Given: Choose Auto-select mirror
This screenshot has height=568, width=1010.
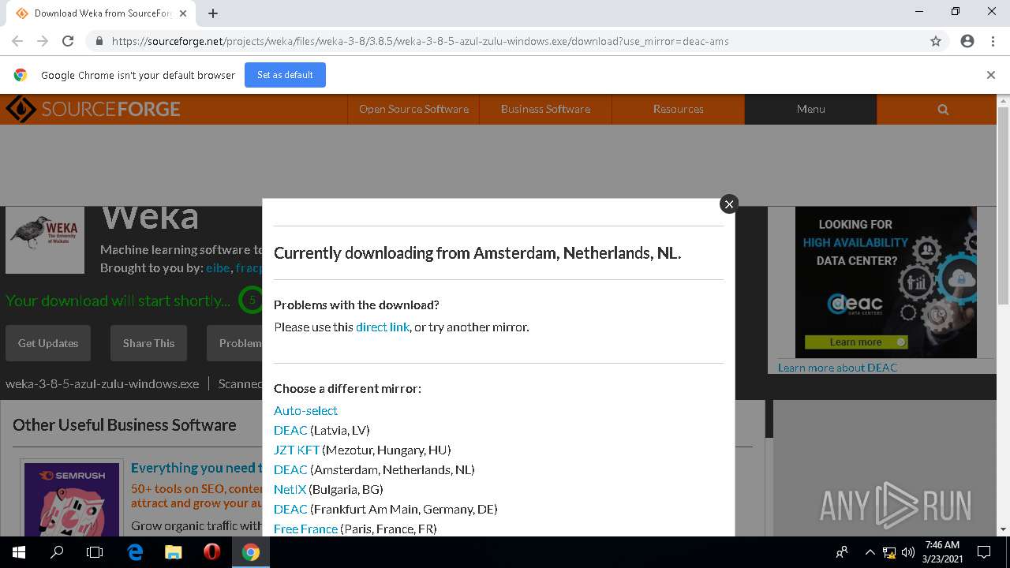Looking at the screenshot, I should tap(305, 410).
